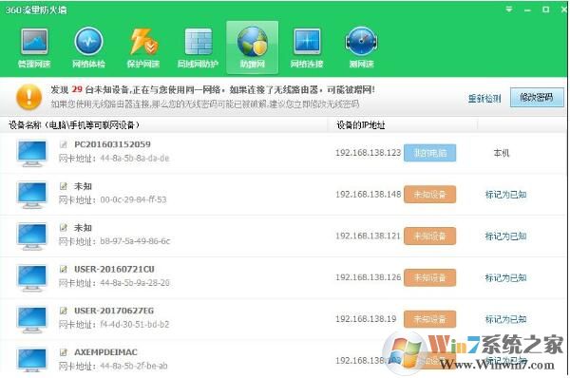Click the blue 我的电脑 badge

point(429,153)
